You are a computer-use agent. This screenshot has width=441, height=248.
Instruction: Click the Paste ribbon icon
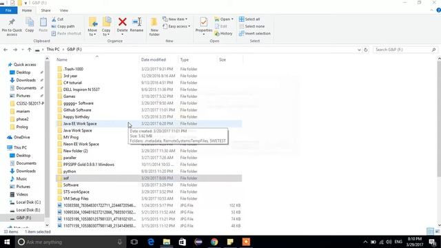pyautogui.click(x=43, y=25)
